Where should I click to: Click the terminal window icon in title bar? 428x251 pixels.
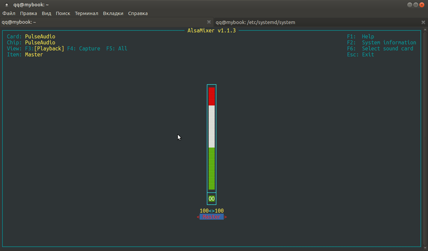click(6, 5)
